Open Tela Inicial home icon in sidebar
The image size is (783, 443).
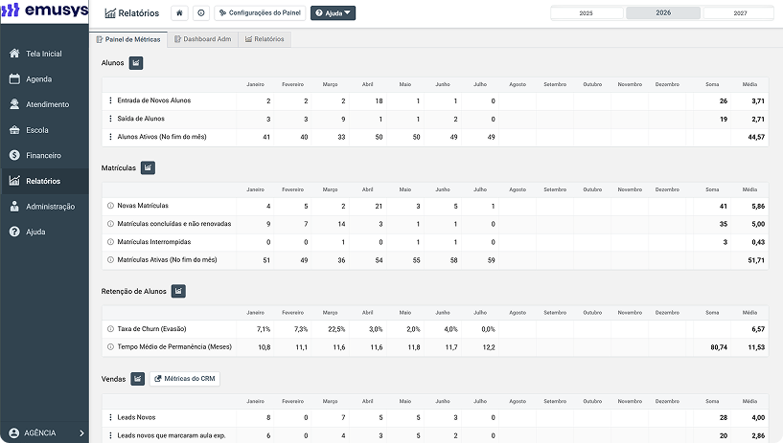(14, 54)
